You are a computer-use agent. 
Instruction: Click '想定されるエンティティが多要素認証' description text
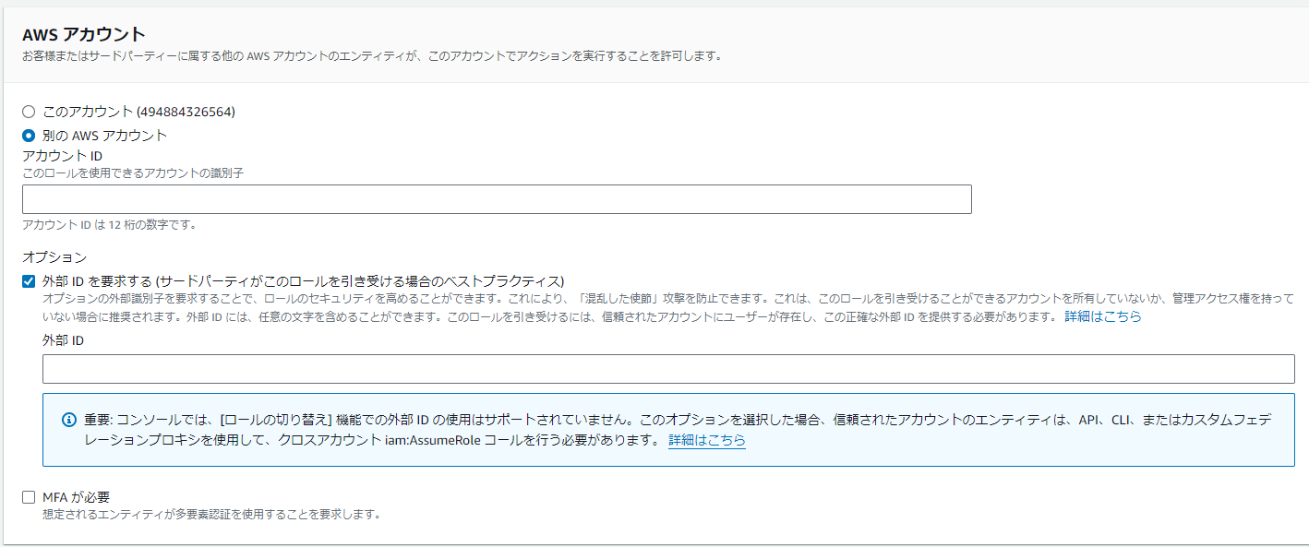coord(211,514)
